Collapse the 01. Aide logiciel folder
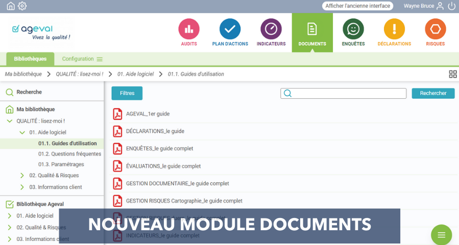The width and height of the screenshot is (459, 245). pos(22,132)
